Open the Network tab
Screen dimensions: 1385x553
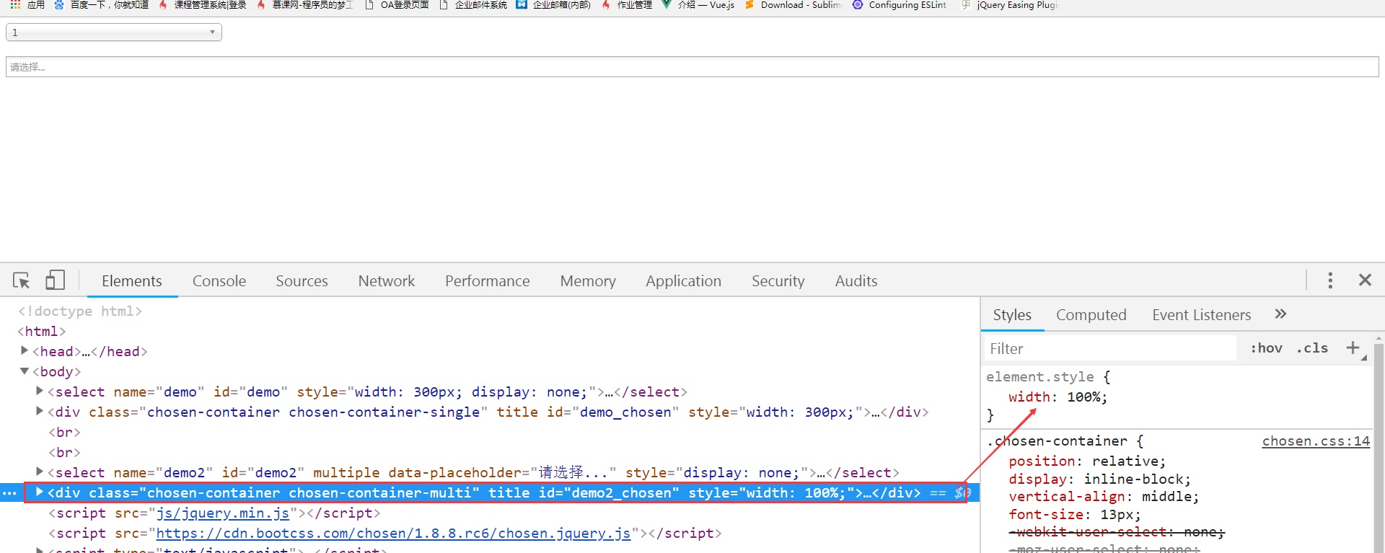(387, 281)
